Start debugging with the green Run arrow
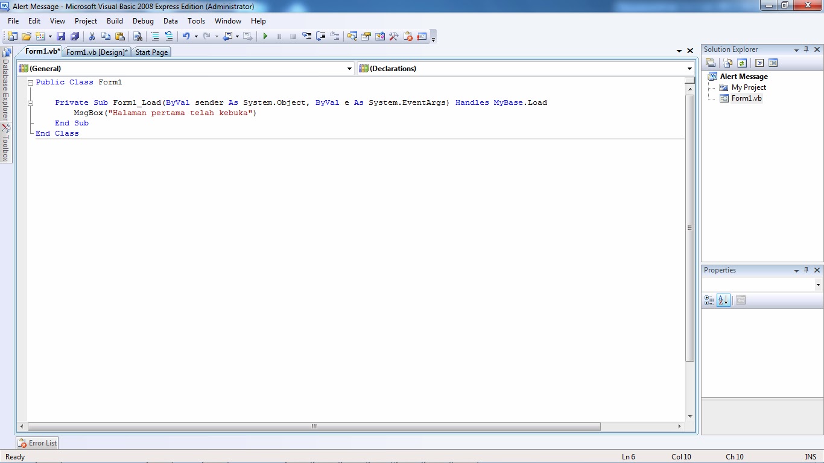The height and width of the screenshot is (463, 824). coord(265,36)
